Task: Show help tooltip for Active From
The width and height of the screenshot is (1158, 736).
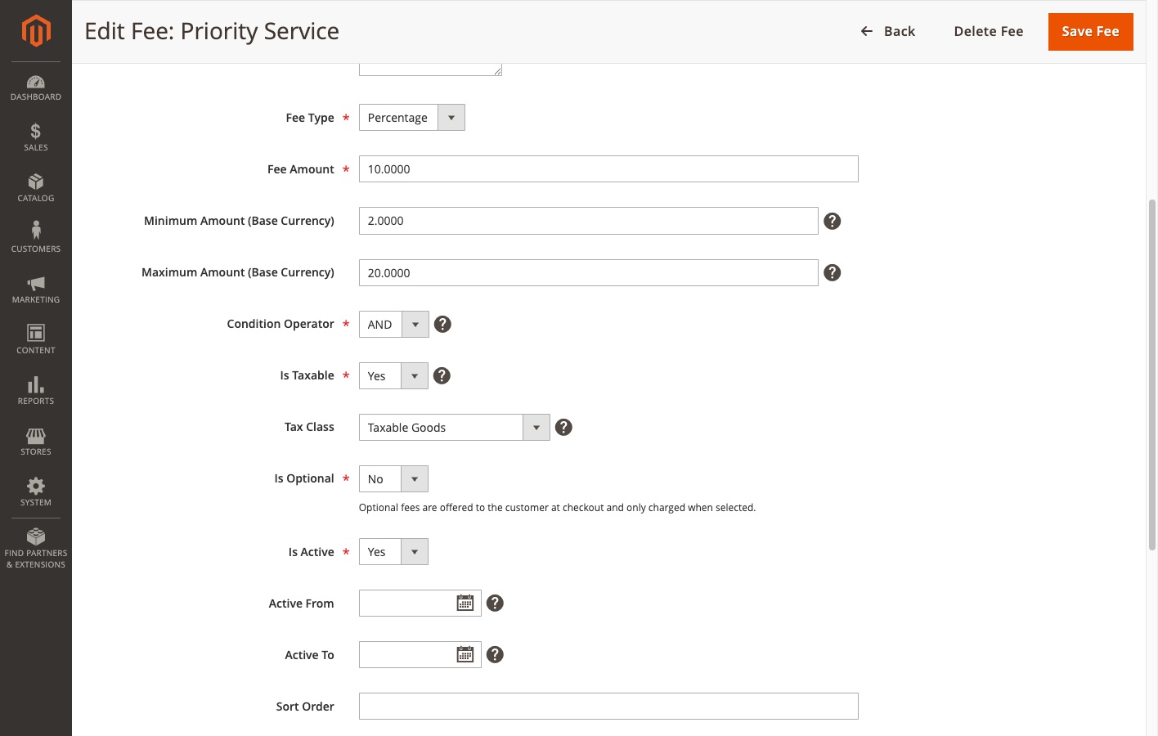Action: [x=495, y=603]
